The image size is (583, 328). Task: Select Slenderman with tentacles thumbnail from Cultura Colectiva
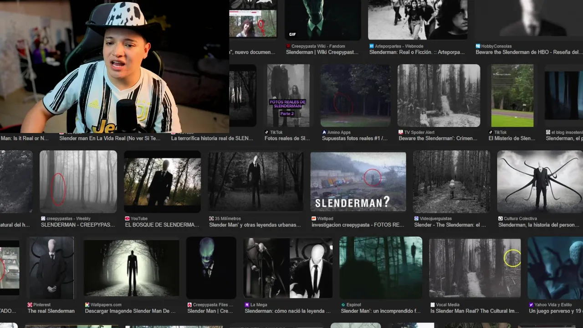540,182
